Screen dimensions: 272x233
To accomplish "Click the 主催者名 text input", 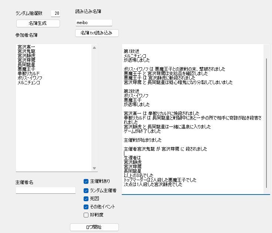I will coord(46,190).
